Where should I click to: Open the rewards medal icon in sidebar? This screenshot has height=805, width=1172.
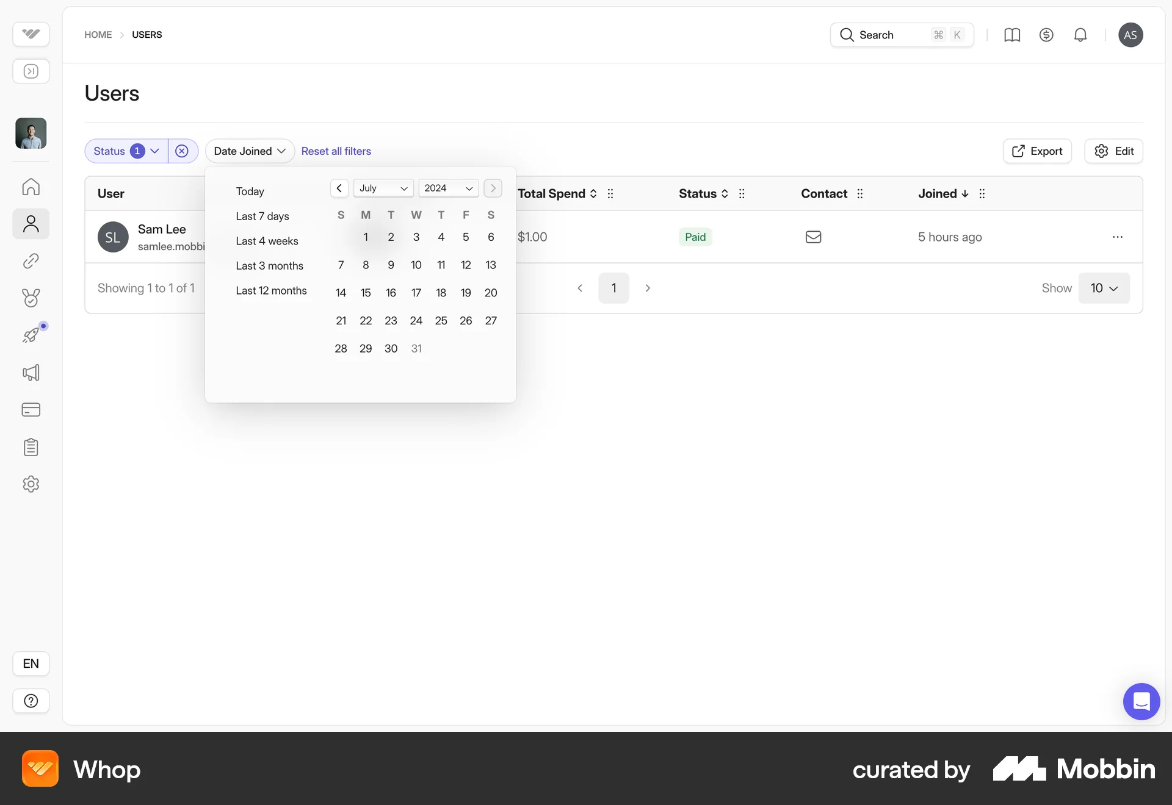pos(31,298)
